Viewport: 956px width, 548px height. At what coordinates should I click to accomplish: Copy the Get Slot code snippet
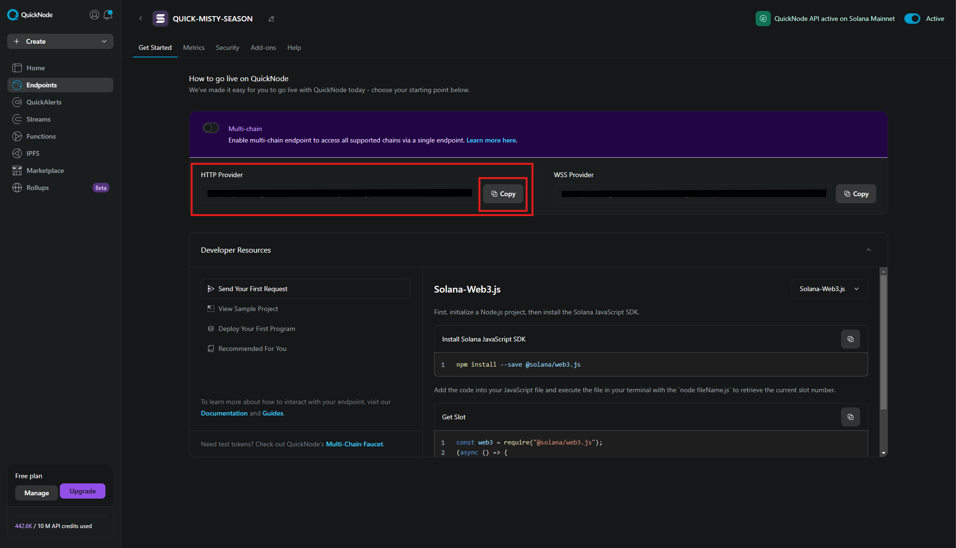pyautogui.click(x=851, y=417)
